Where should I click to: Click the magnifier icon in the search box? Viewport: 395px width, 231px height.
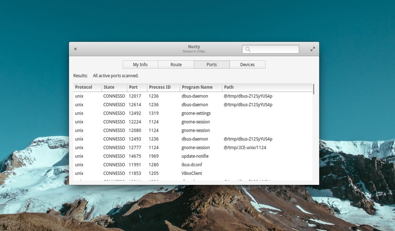point(248,49)
